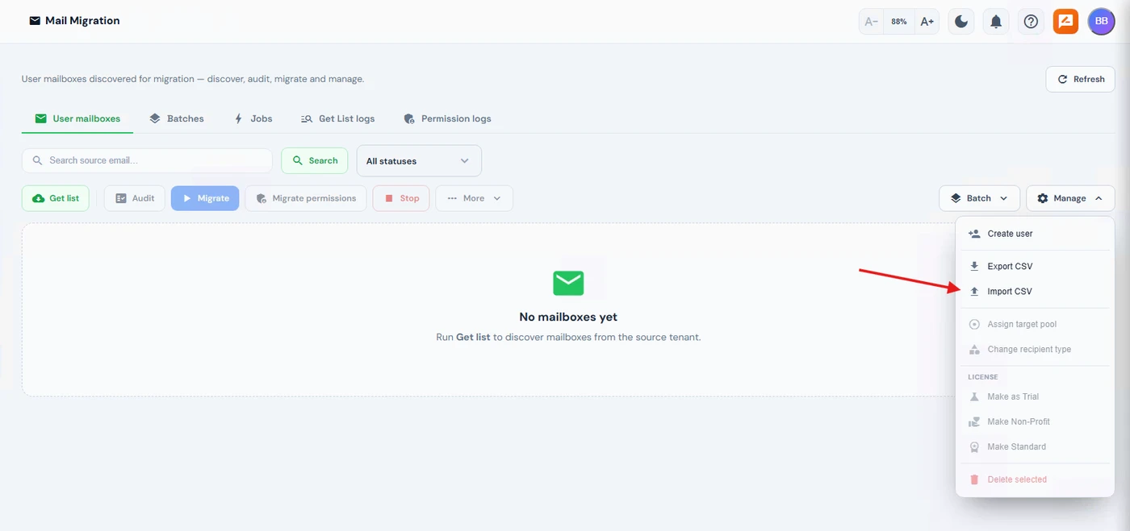Image resolution: width=1130 pixels, height=531 pixels.
Task: Click the 'LICENSE' section label in the menu
Action: tap(983, 377)
